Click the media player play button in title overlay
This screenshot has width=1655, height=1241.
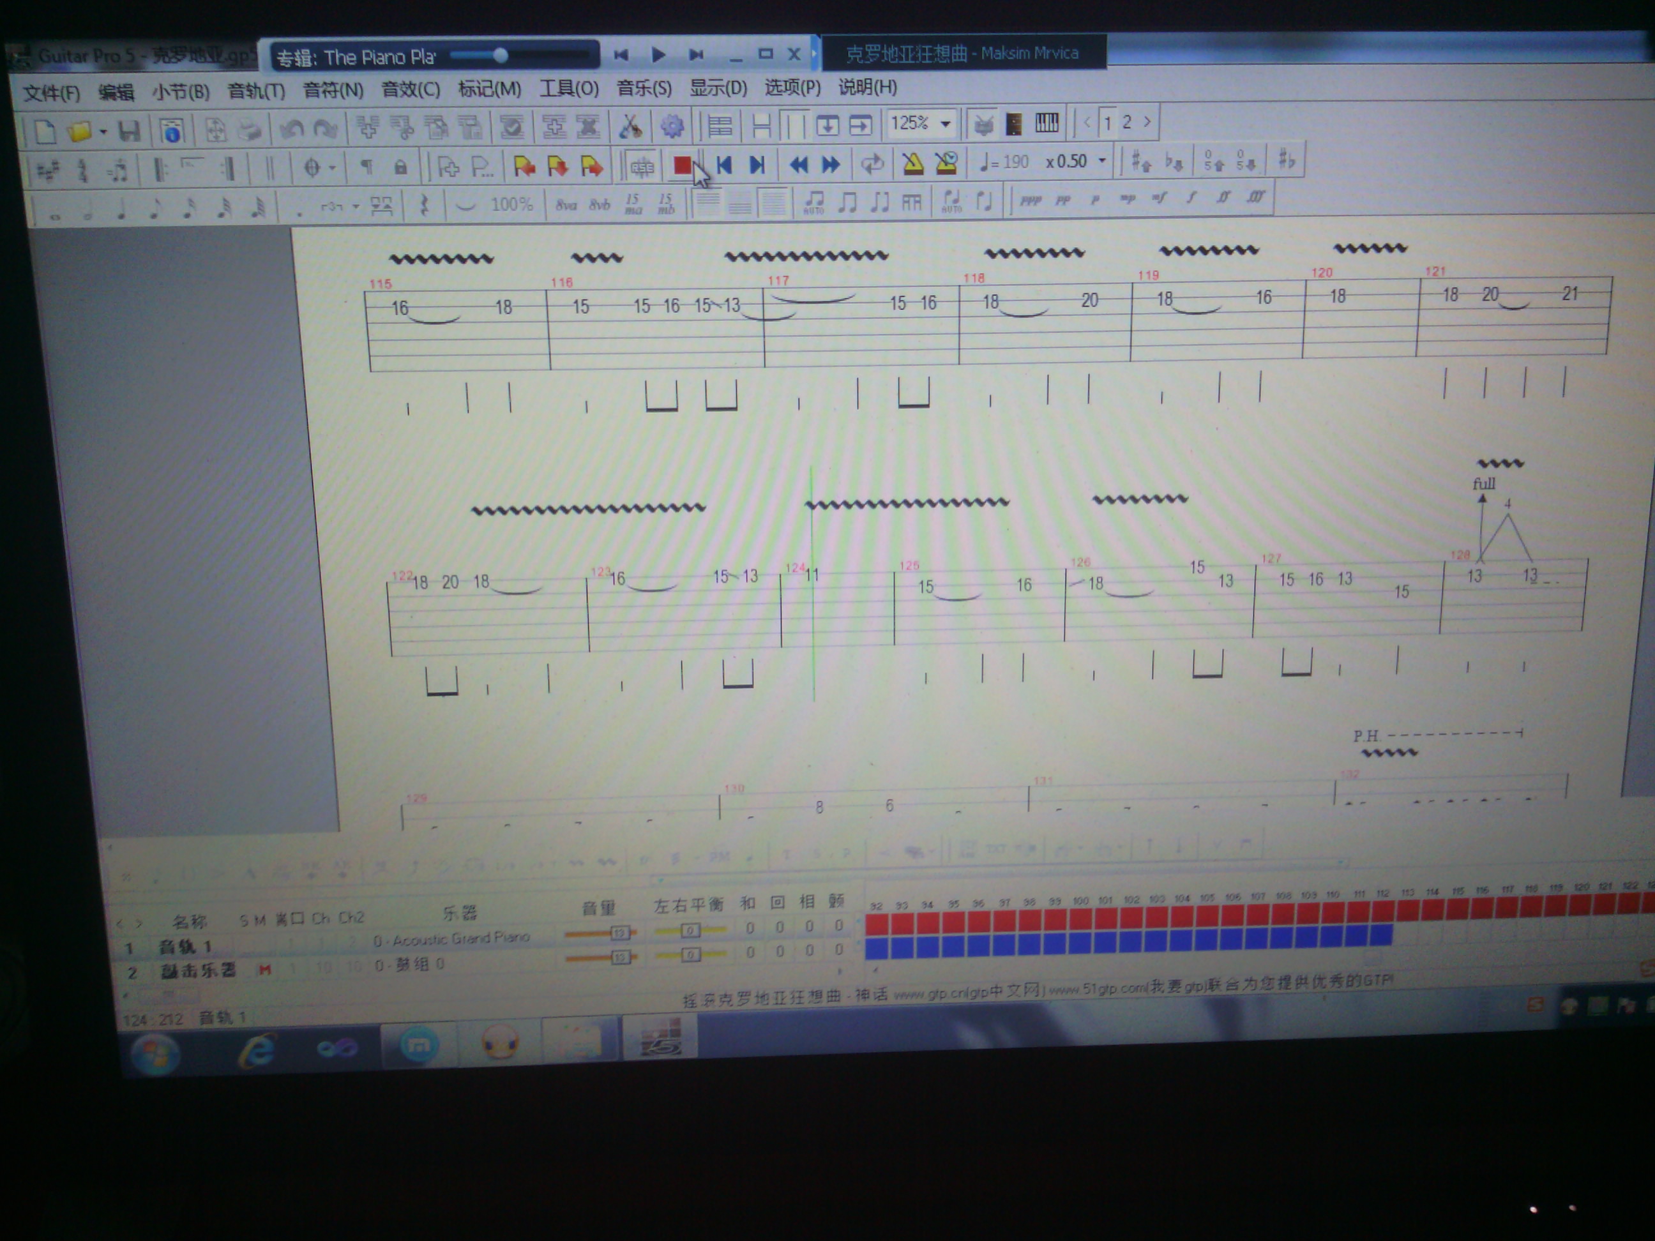(658, 55)
